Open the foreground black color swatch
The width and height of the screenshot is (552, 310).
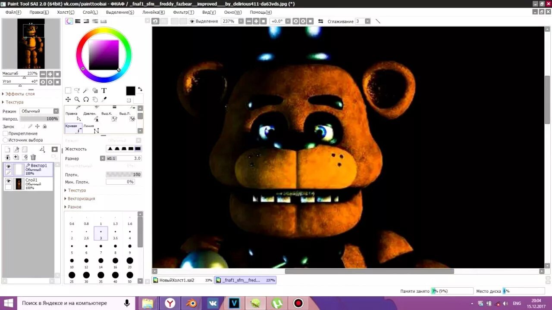click(131, 91)
